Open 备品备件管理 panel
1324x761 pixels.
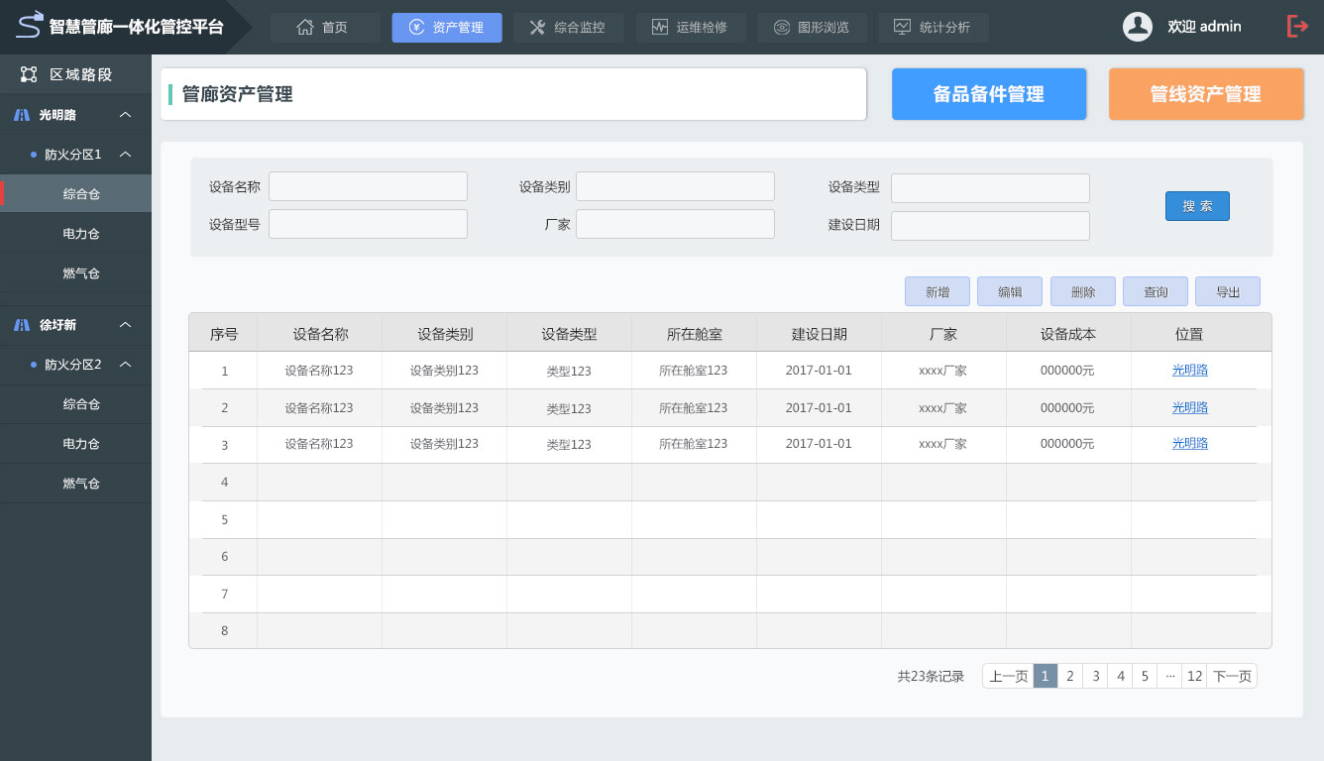(x=988, y=94)
